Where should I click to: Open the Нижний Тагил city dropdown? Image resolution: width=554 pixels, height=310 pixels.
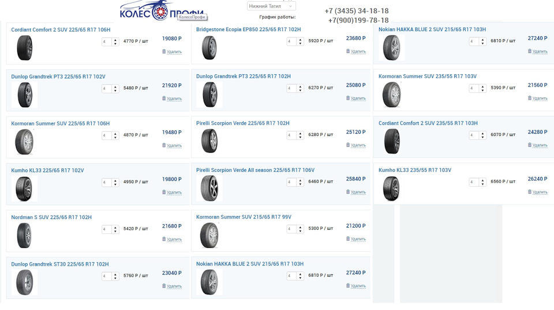tap(271, 6)
